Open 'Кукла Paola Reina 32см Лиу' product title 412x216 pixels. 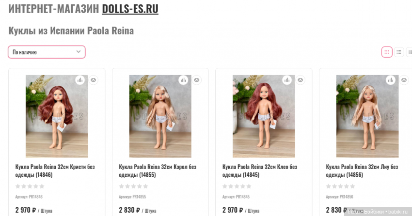click(x=362, y=170)
